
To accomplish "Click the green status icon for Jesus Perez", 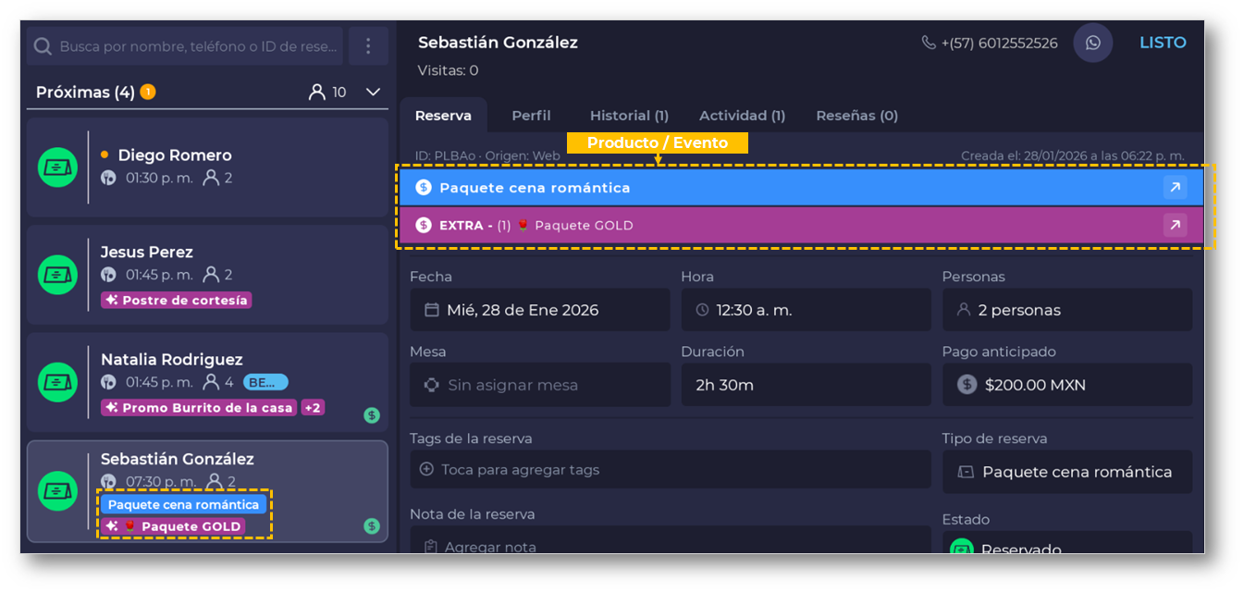I will click(57, 274).
